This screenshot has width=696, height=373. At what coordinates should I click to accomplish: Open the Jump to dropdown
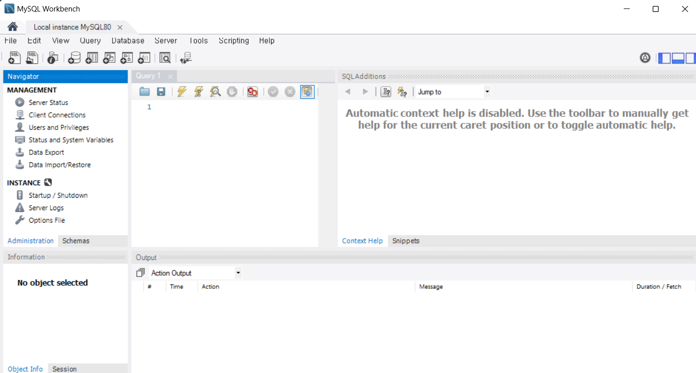coord(453,92)
